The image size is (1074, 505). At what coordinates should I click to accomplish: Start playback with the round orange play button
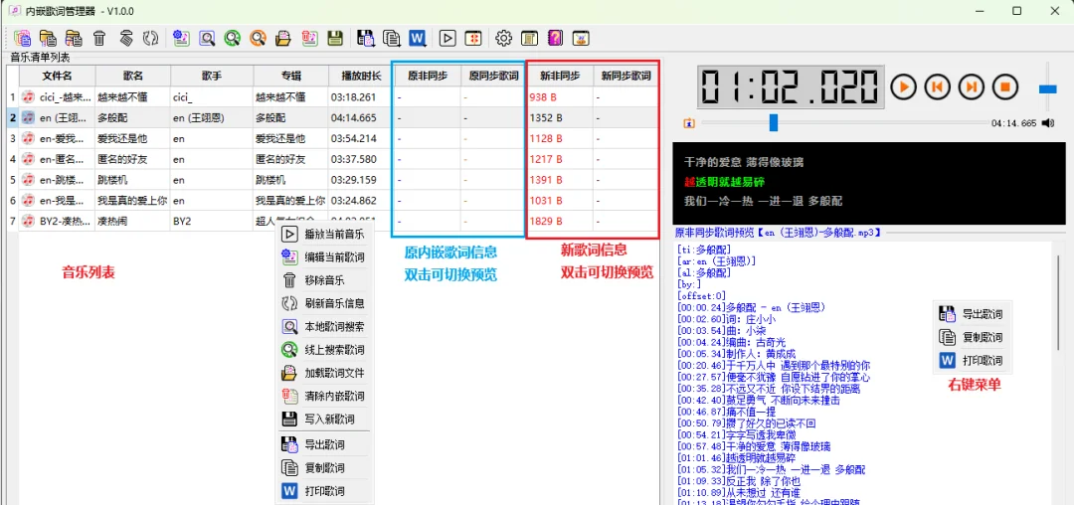click(x=903, y=86)
